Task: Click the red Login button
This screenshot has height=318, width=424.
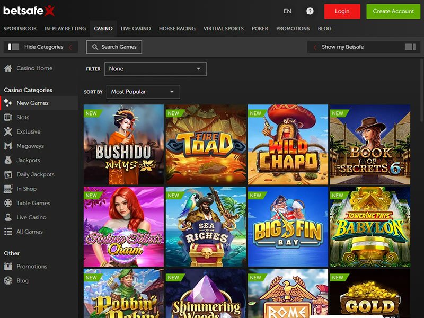Action: [x=342, y=11]
